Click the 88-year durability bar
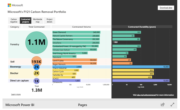 coord(126,39)
